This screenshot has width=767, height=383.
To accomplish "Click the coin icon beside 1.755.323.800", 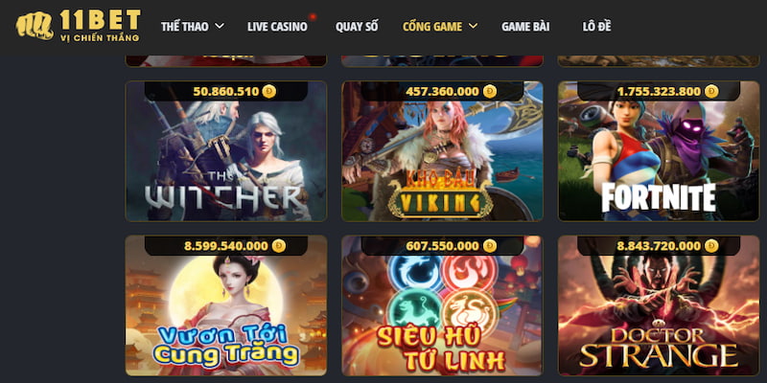I will pos(711,91).
